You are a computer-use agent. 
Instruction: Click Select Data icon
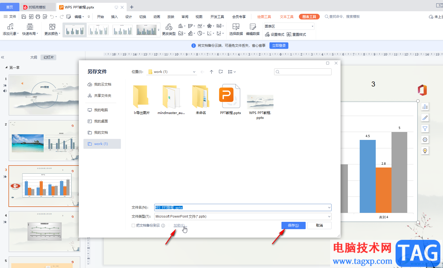pyautogui.click(x=236, y=30)
